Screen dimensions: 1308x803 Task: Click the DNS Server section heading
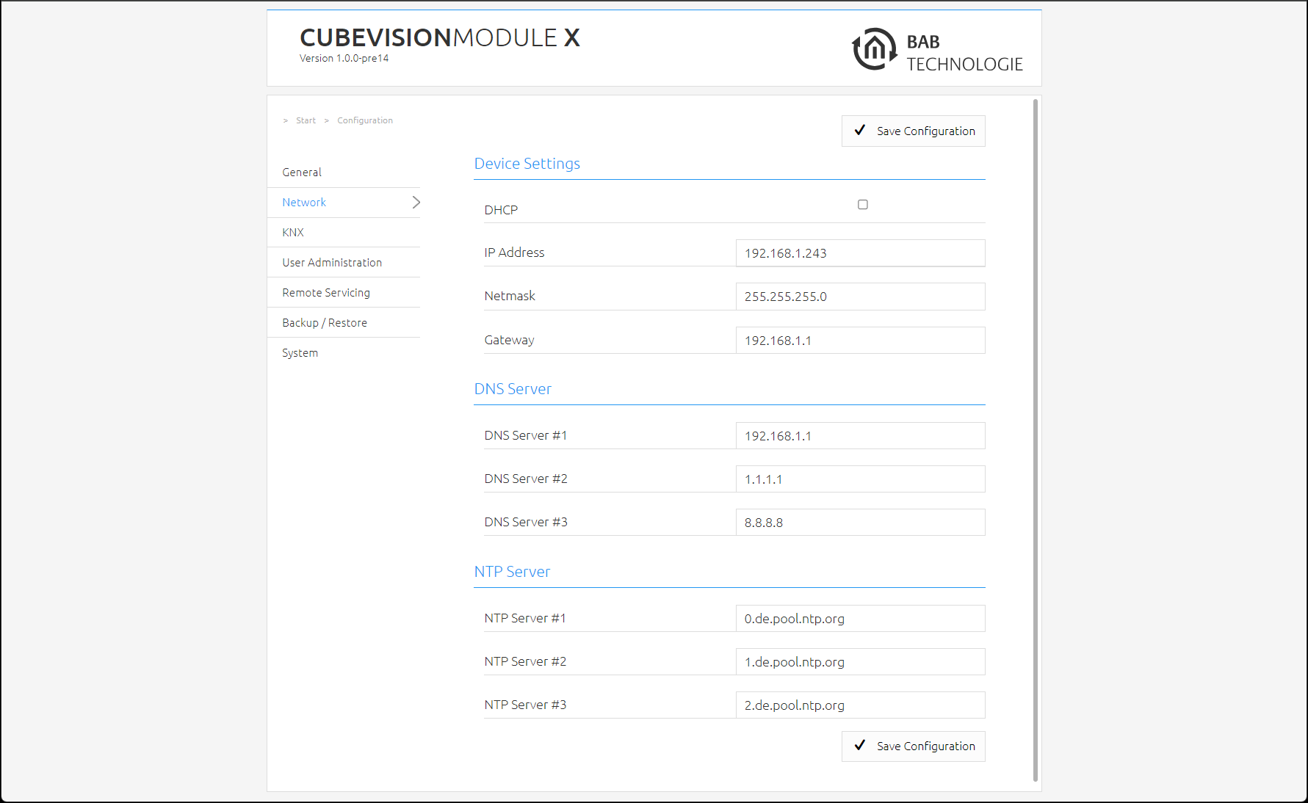513,389
